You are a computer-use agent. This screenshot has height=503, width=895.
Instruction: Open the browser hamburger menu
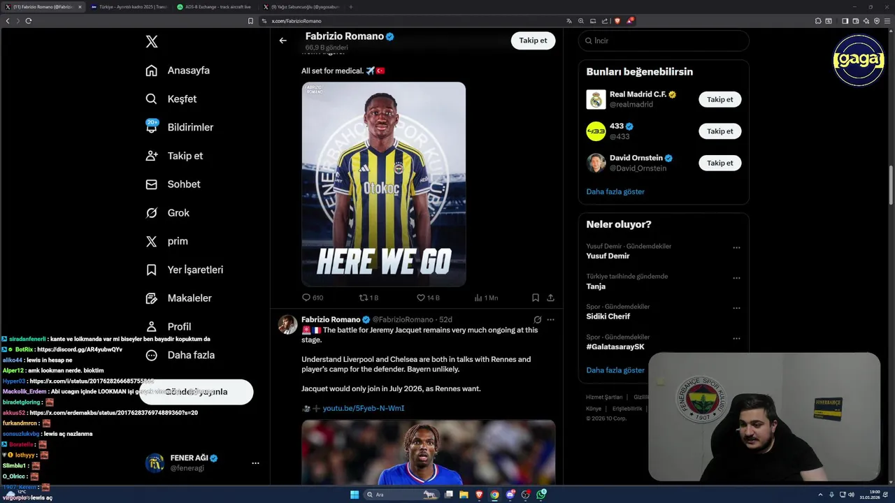tap(887, 21)
